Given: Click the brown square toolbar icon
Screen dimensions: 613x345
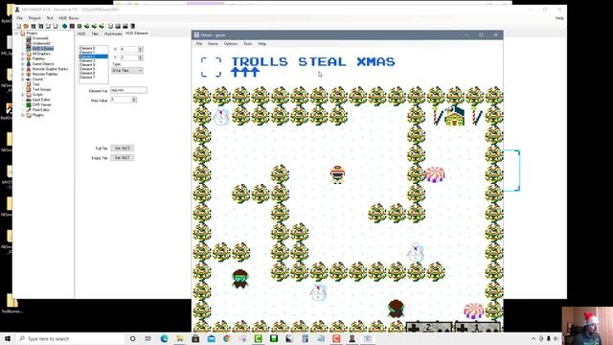Looking at the screenshot, I should [x=72, y=26].
